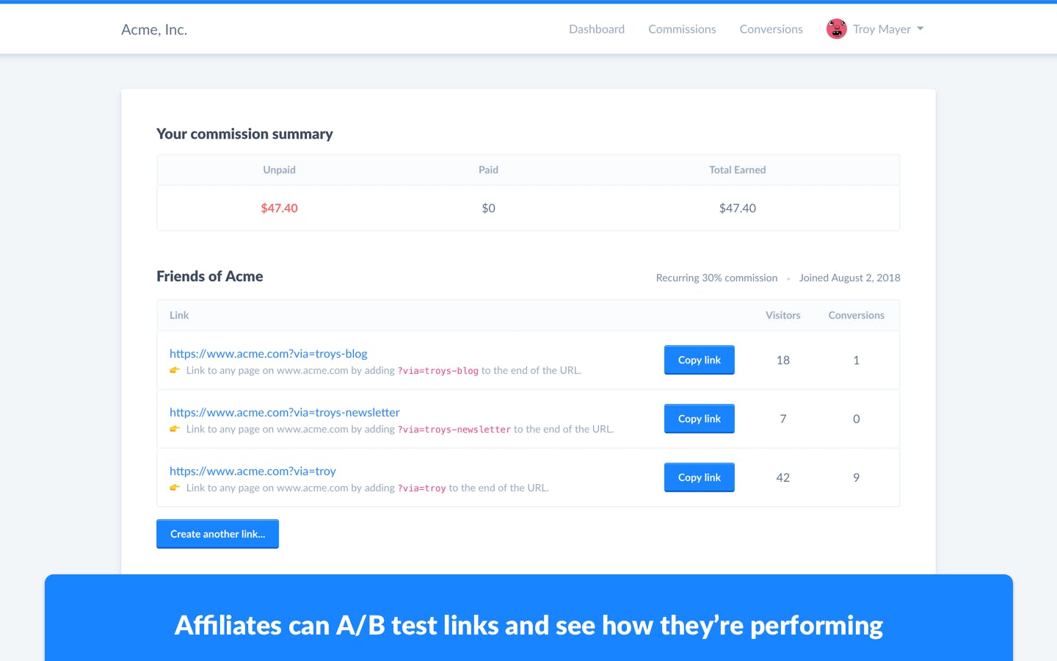Open the troys-newsletter affiliate URL
Viewport: 1057px width, 661px height.
(x=285, y=412)
